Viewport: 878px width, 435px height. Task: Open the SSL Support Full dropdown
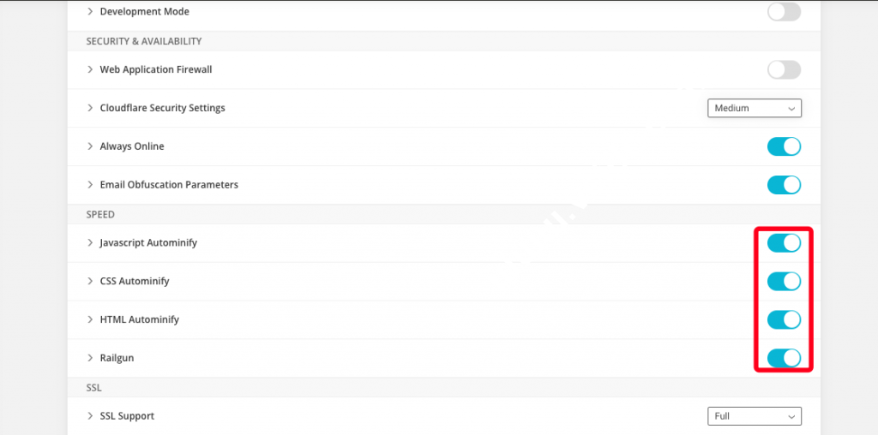pos(754,416)
